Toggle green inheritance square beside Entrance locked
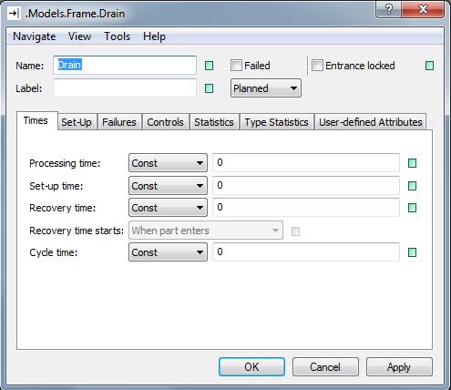 point(429,66)
